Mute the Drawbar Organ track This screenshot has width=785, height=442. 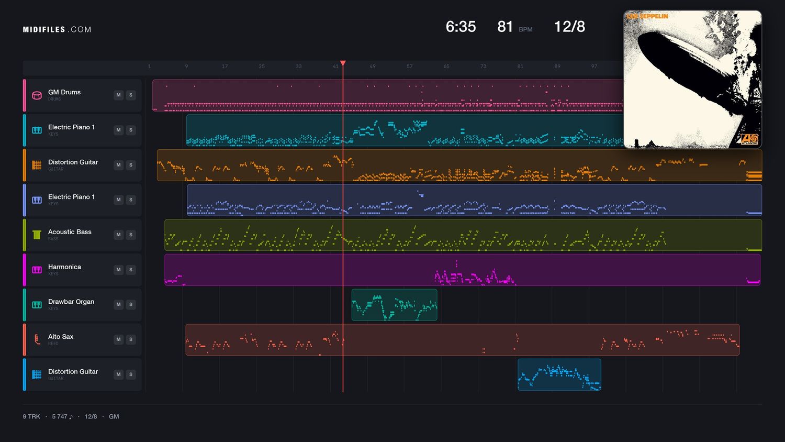click(x=119, y=304)
